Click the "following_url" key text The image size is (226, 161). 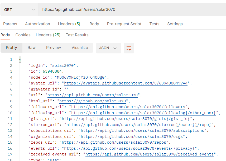(x=46, y=113)
